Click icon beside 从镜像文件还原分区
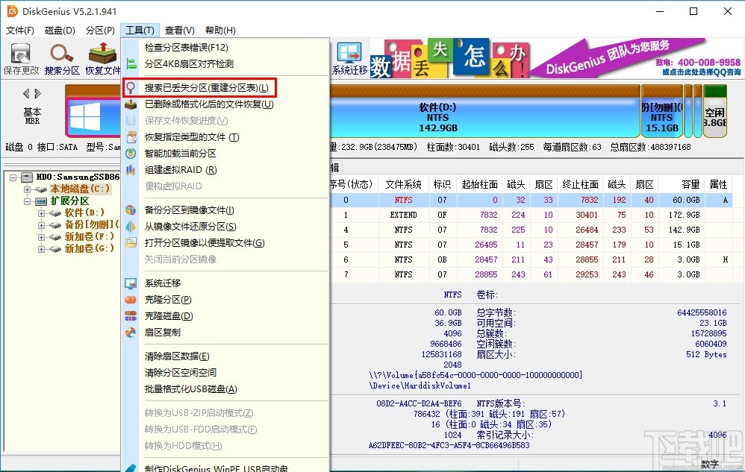This screenshot has width=745, height=472. click(131, 227)
